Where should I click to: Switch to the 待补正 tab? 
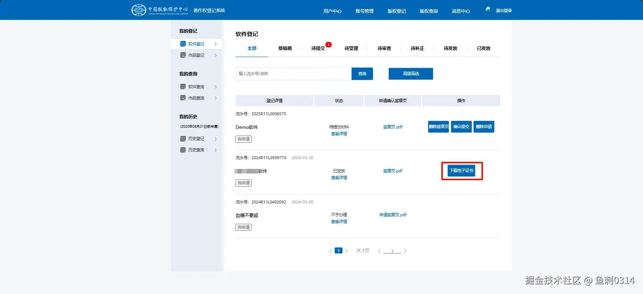click(x=417, y=48)
